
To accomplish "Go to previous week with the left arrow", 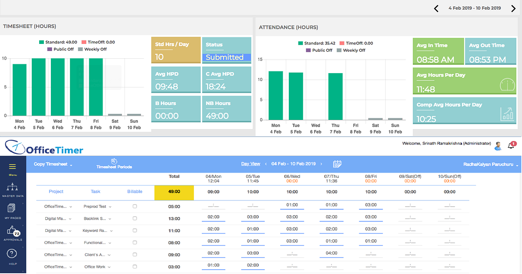I will pyautogui.click(x=436, y=8).
